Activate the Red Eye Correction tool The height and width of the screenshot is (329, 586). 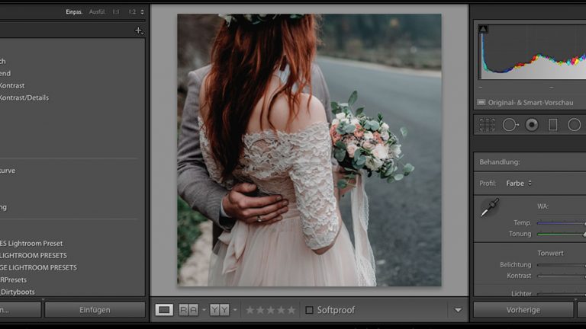(x=532, y=125)
